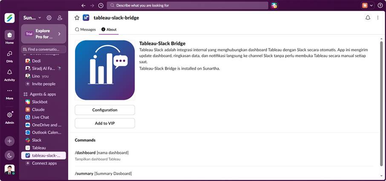Click Invite people in the sidebar
The image size is (386, 181).
tap(43, 84)
